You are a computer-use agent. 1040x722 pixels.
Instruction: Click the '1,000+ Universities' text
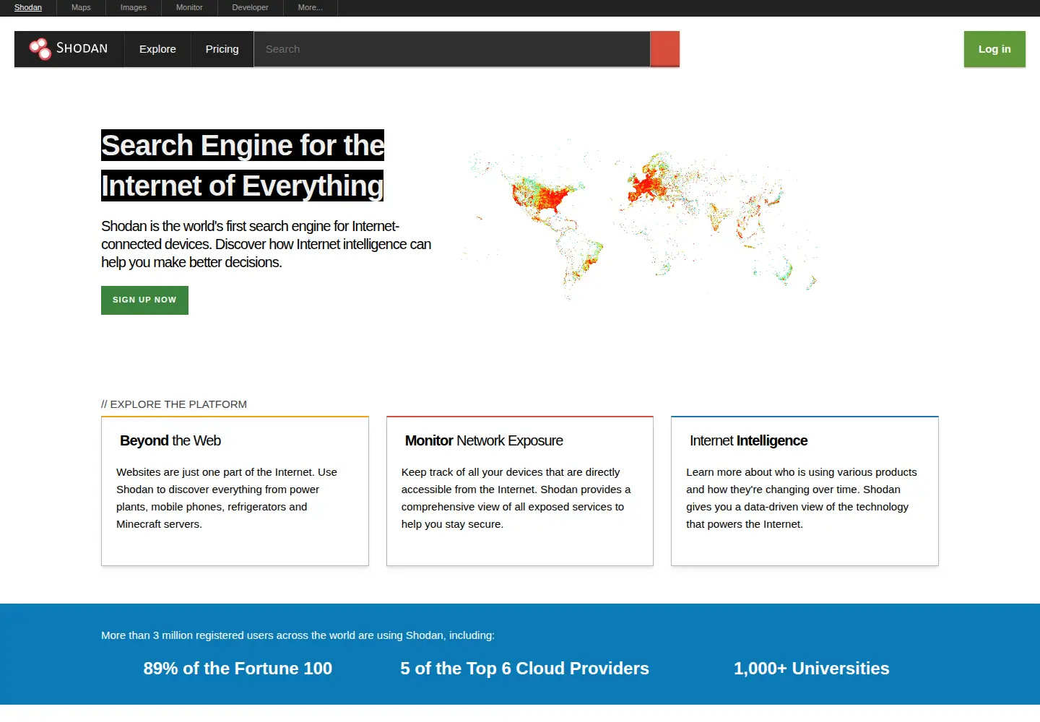[x=812, y=669]
